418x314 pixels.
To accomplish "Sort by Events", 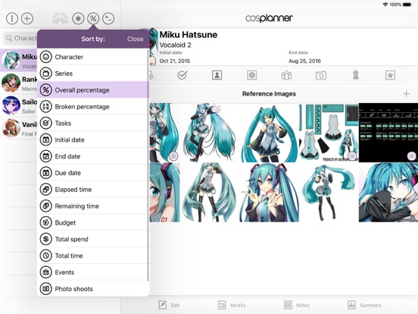I will (x=92, y=272).
